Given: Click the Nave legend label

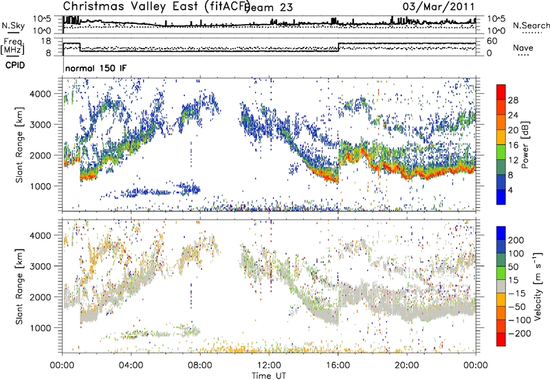Looking at the screenshot, I should 522,47.
